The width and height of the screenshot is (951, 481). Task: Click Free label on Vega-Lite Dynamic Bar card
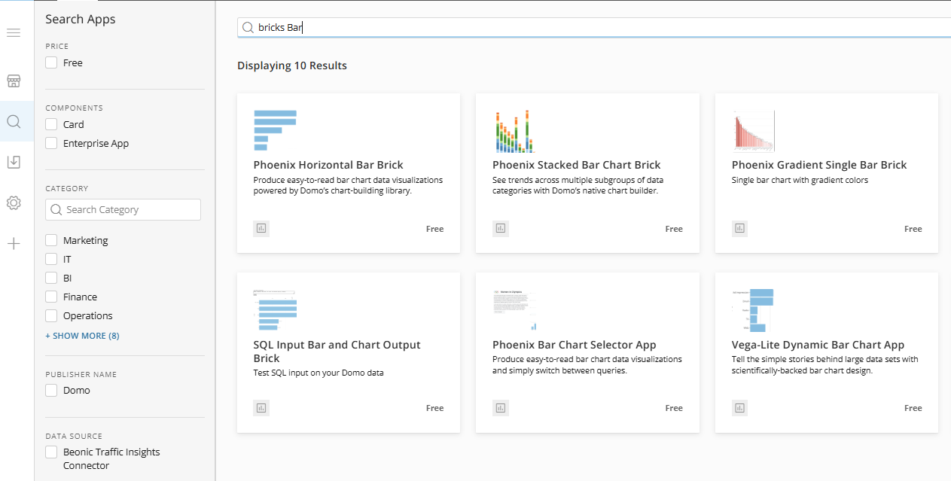point(913,408)
